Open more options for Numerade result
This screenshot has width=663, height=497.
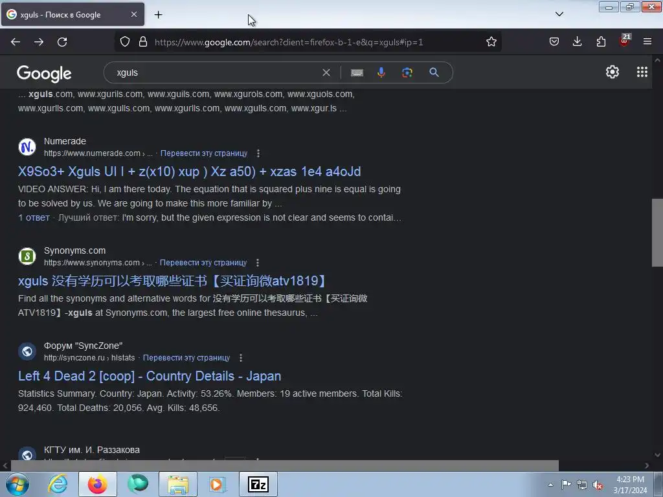coord(258,153)
